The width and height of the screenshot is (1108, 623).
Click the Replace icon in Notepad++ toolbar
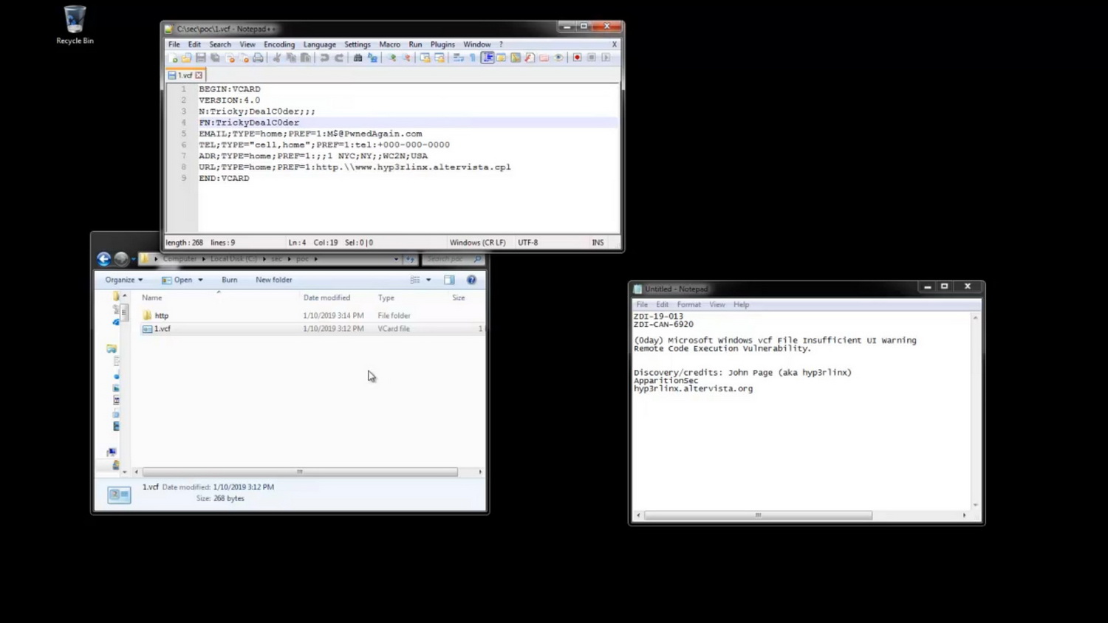(372, 58)
